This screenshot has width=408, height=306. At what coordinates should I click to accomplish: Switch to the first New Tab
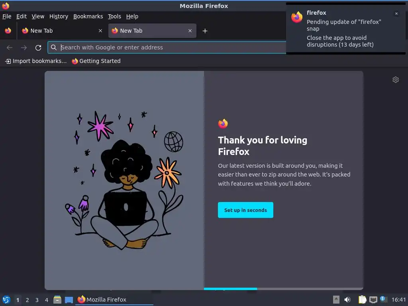pyautogui.click(x=62, y=31)
